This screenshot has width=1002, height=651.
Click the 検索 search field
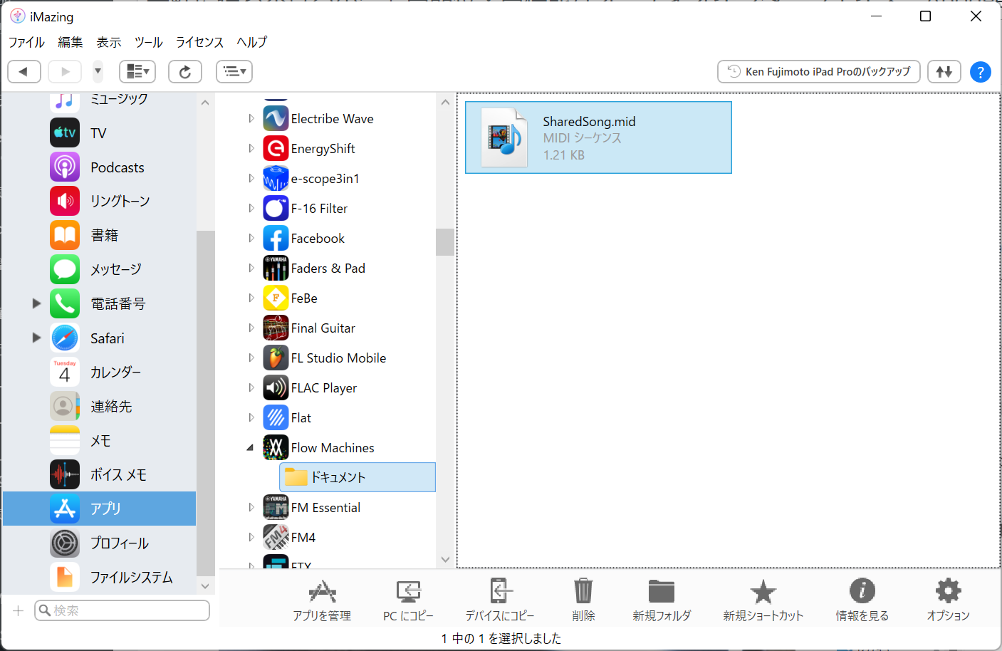point(122,610)
